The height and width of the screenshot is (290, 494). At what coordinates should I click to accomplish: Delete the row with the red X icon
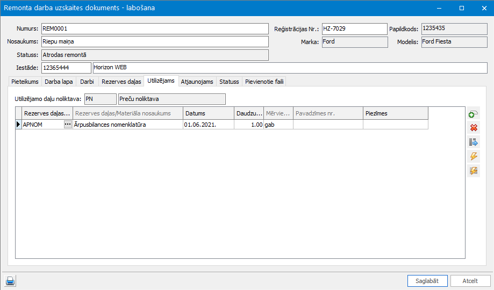tap(473, 128)
